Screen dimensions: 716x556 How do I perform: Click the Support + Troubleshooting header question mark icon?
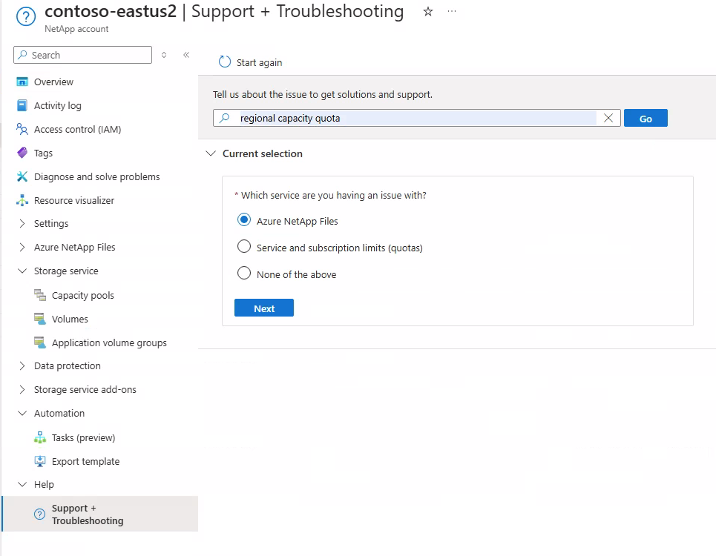tap(25, 17)
